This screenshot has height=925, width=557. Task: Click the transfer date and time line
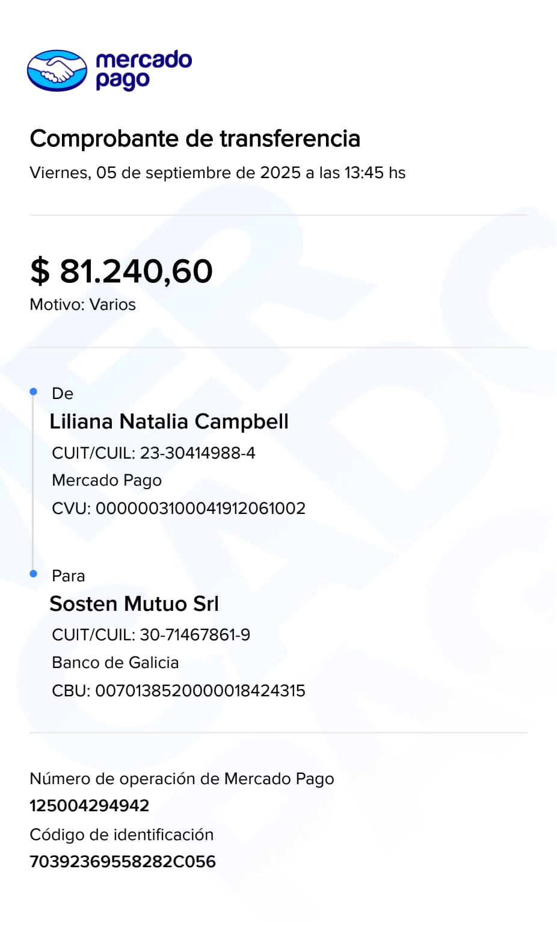217,173
